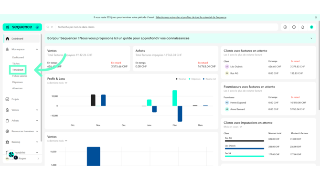Click the keyword search input field

point(166,27)
